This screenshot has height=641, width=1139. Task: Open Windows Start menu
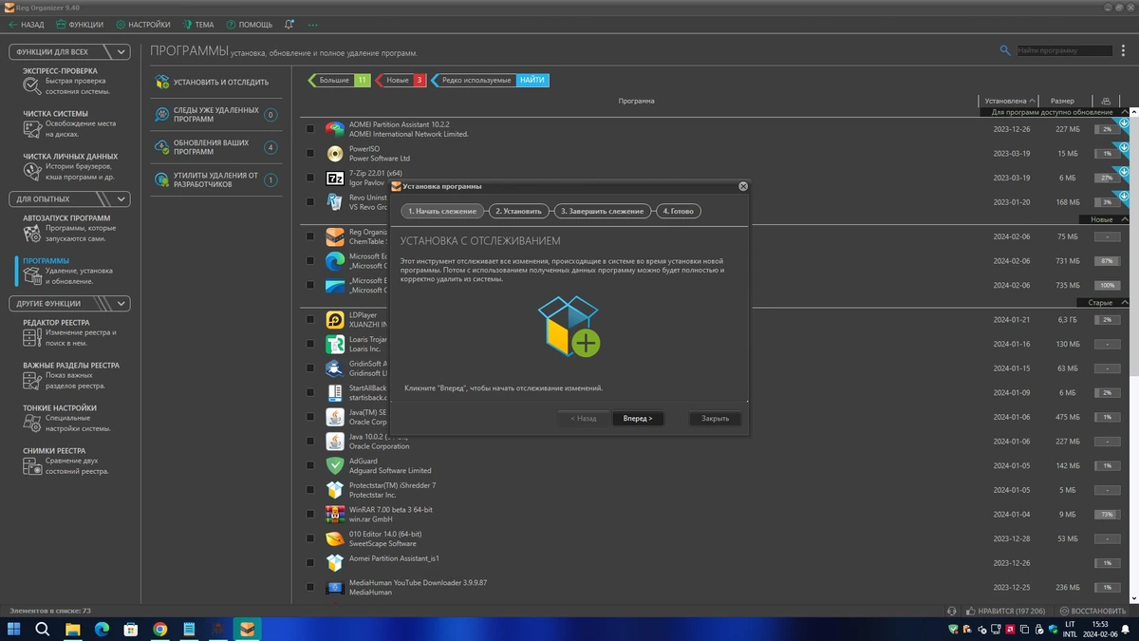pos(14,629)
